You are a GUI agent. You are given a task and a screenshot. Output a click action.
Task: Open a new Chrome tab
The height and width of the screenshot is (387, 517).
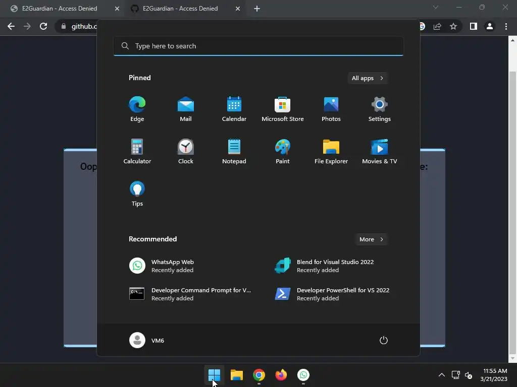[x=257, y=9]
